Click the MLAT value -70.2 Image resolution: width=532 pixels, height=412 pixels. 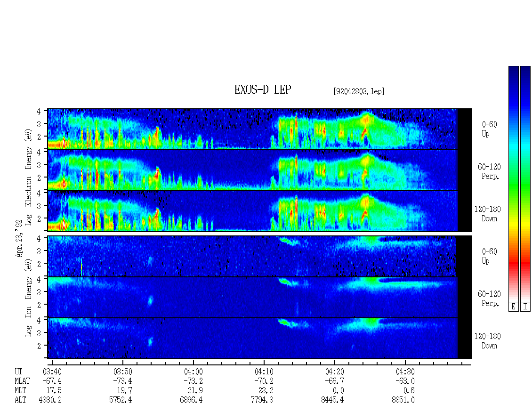point(264,381)
